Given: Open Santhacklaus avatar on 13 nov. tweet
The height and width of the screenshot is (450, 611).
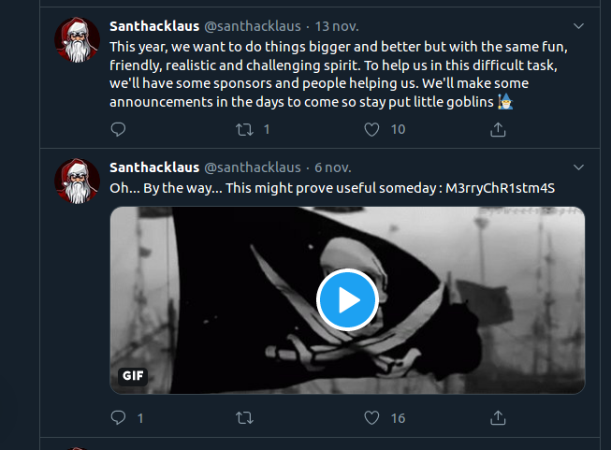Looking at the screenshot, I should pyautogui.click(x=77, y=40).
